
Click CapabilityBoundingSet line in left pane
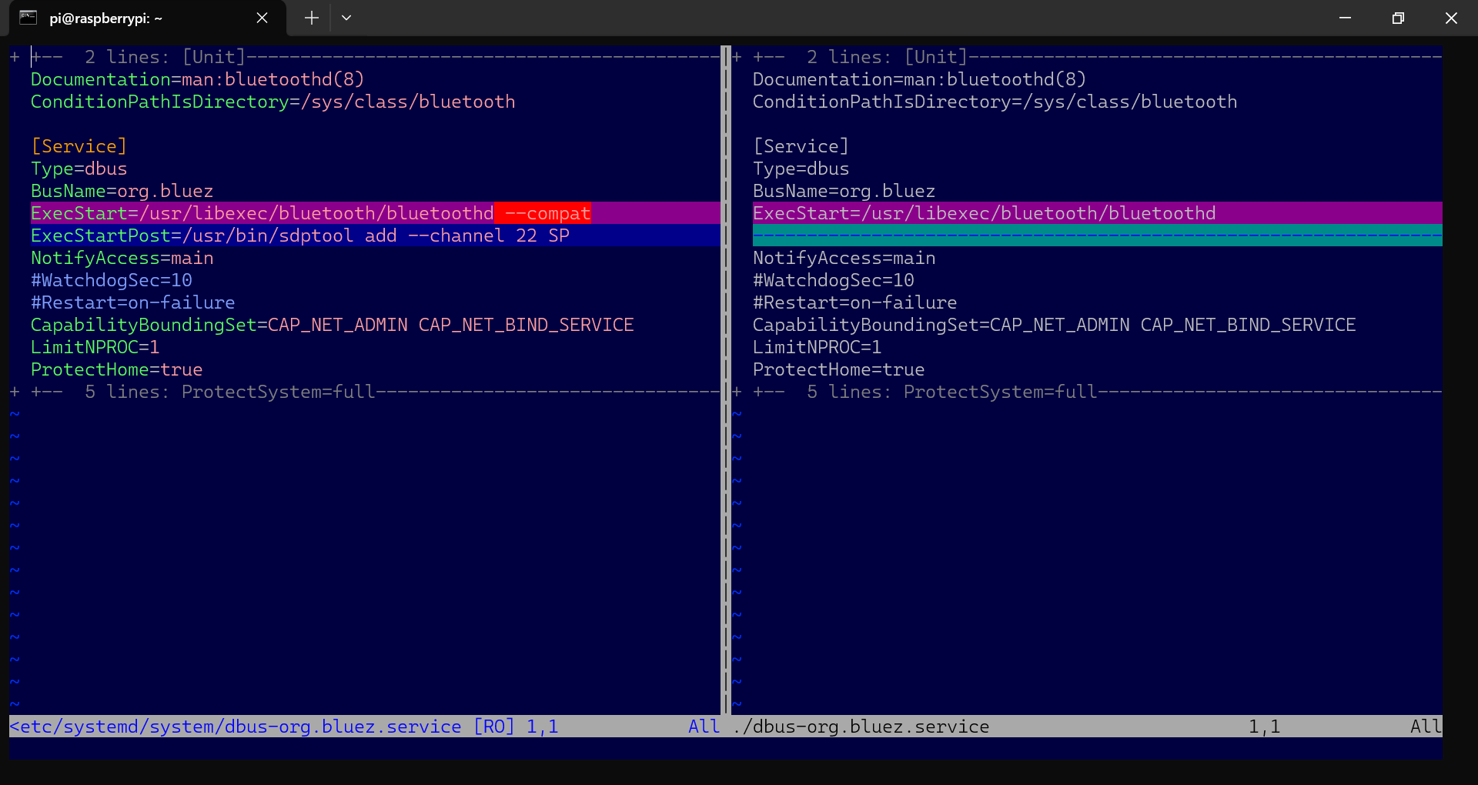[332, 325]
